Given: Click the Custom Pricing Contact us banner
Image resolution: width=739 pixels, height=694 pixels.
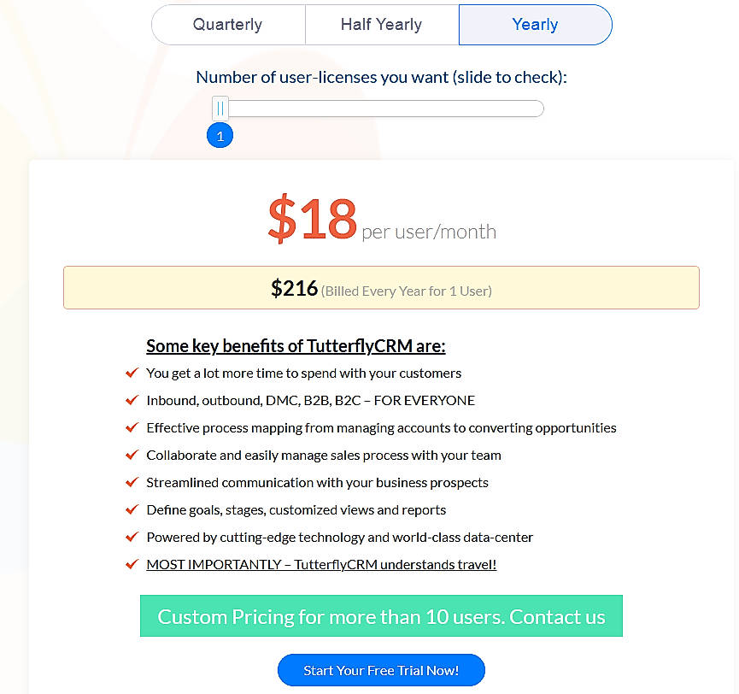Looking at the screenshot, I should 381,615.
